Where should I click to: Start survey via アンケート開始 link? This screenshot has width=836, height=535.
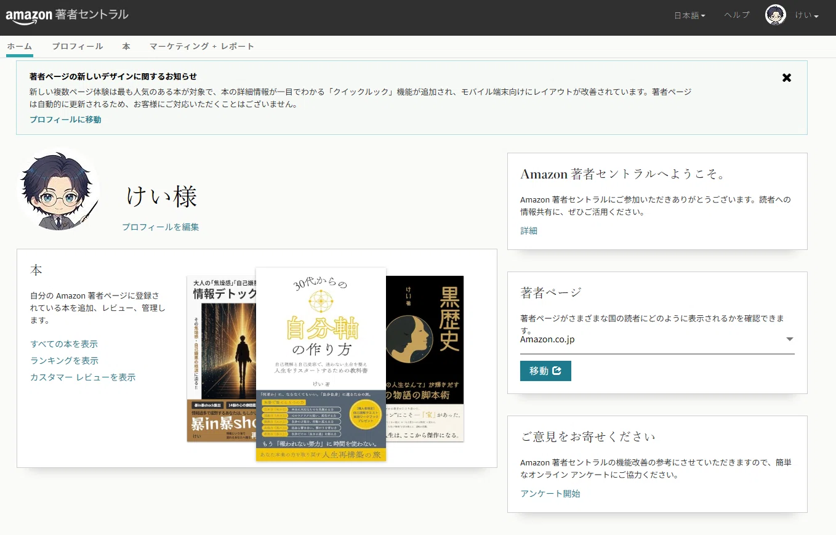click(x=550, y=493)
